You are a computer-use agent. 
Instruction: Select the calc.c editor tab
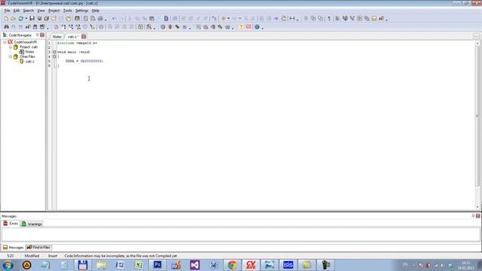click(73, 37)
